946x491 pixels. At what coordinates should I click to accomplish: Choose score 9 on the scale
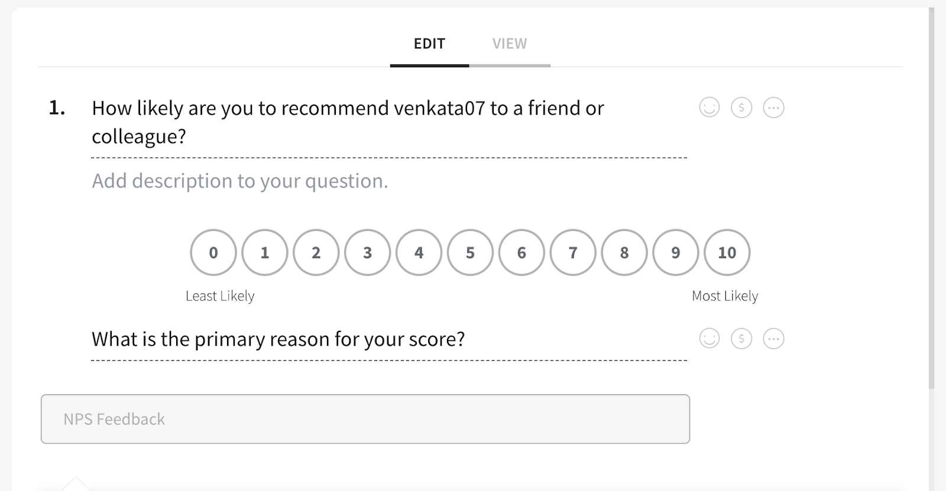(676, 252)
